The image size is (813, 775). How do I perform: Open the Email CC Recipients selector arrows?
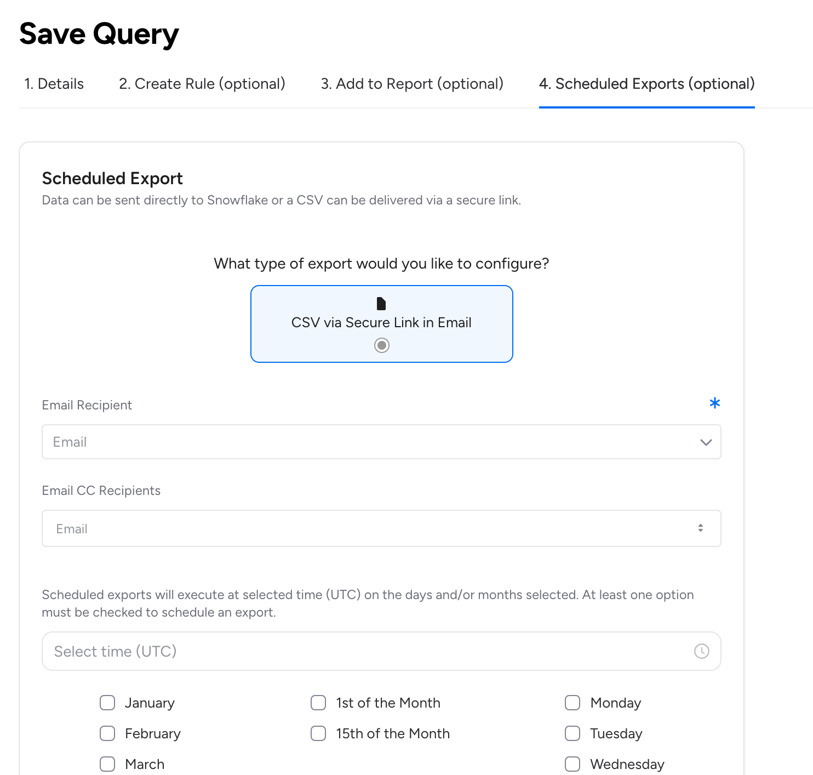click(x=700, y=528)
